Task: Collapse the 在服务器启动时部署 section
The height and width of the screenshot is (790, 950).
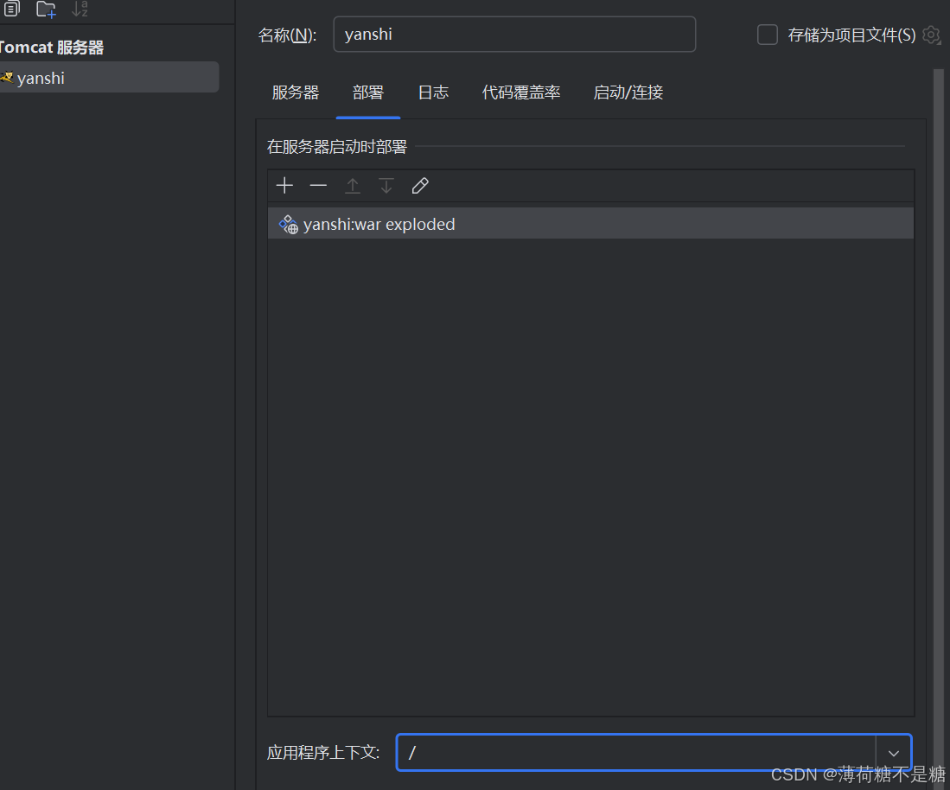Action: tap(337, 146)
